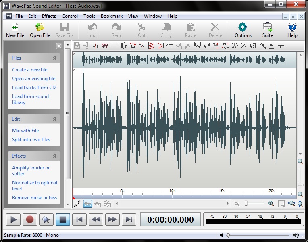Start recording with the red Record button
Viewport: 308px width, 242px height.
(x=30, y=219)
